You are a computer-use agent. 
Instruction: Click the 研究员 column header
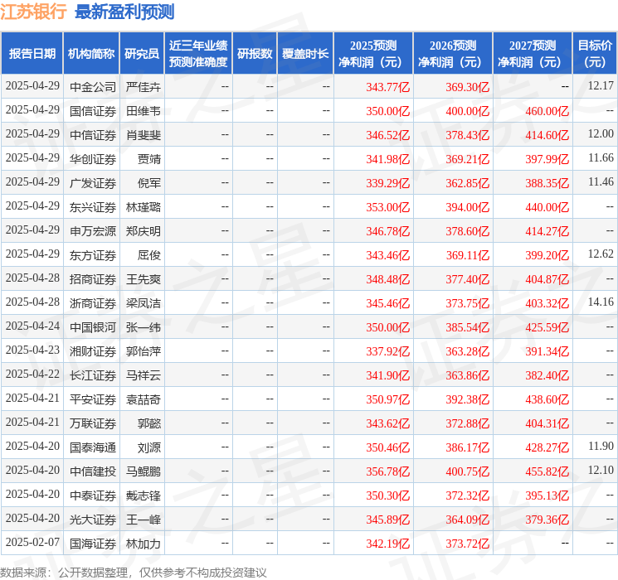[142, 54]
